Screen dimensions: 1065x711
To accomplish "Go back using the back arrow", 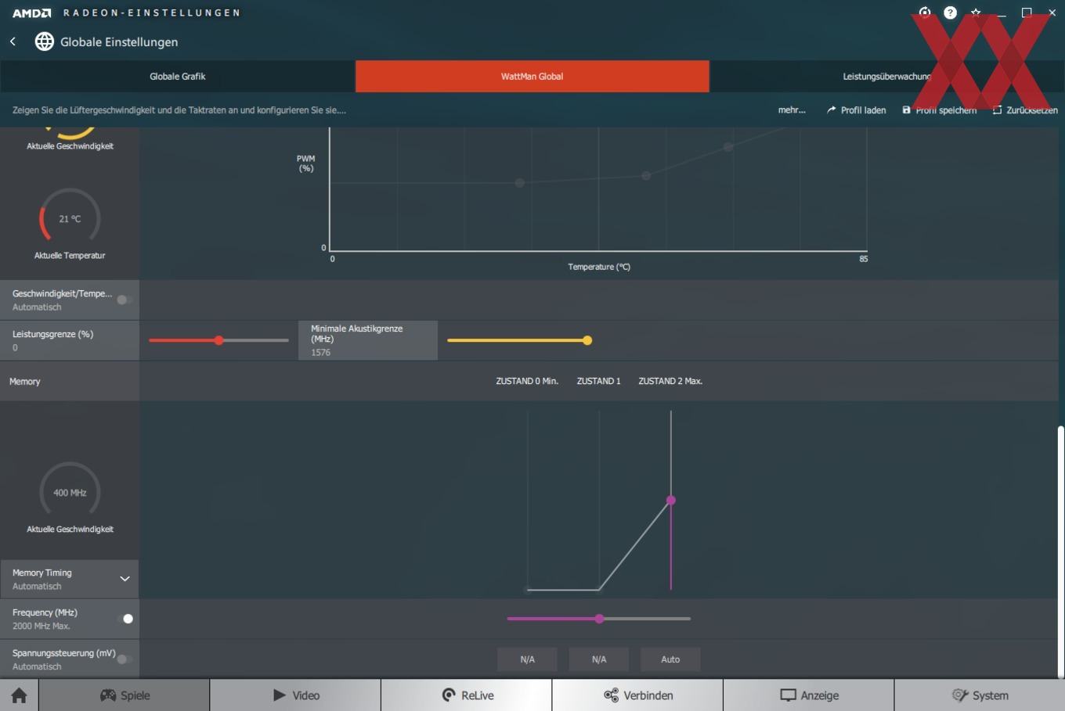I will (13, 41).
